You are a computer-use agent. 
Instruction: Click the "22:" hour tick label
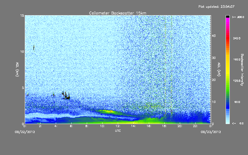[196, 126]
